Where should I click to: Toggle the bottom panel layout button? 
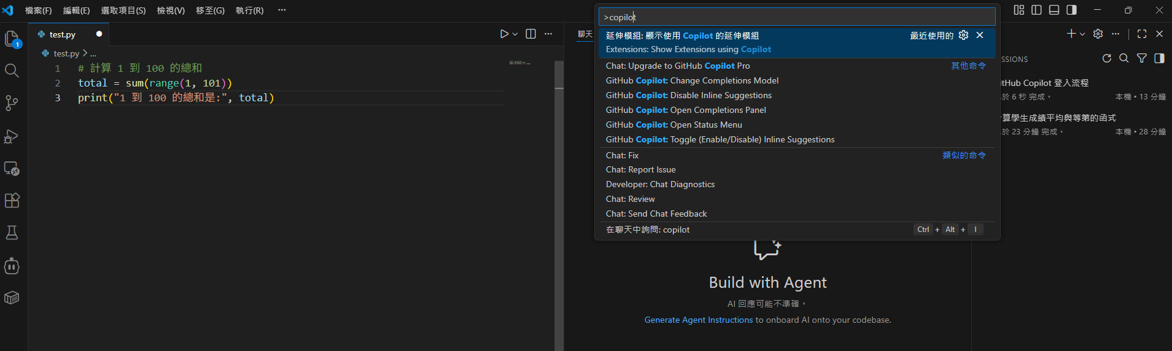coord(1054,10)
